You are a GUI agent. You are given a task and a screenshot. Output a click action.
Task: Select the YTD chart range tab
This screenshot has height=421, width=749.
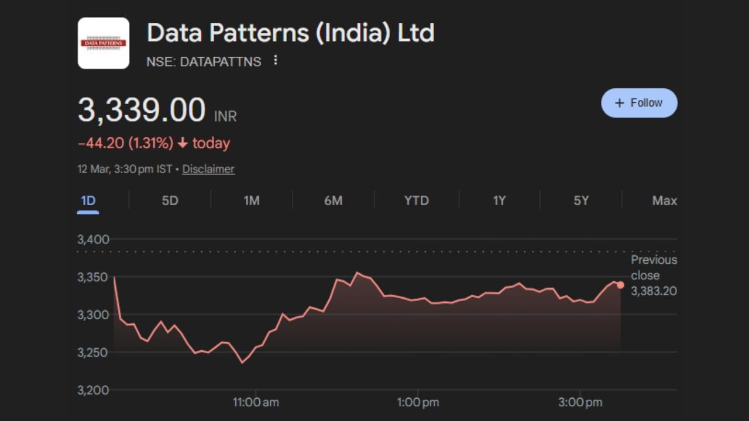tap(417, 201)
